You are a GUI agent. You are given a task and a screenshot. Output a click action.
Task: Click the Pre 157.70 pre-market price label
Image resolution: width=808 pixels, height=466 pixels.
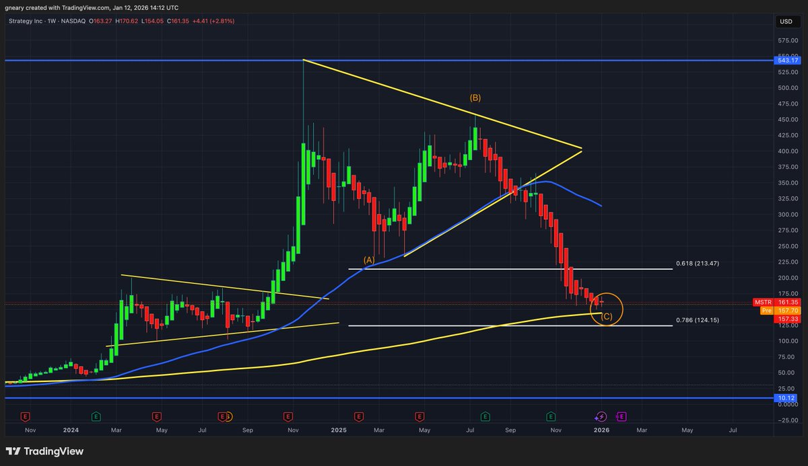point(779,311)
